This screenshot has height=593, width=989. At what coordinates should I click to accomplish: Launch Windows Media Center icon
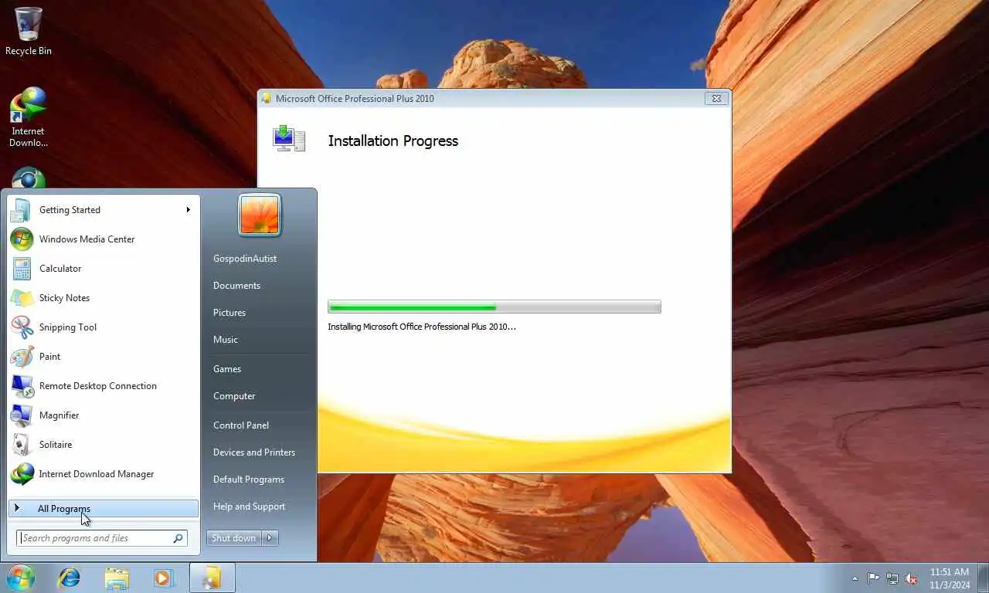click(22, 239)
